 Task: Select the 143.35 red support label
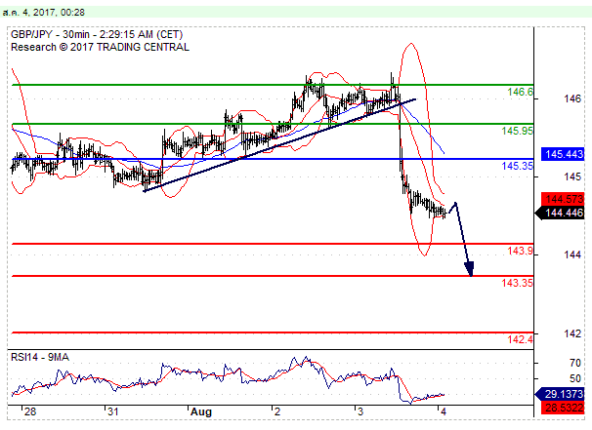click(x=517, y=283)
